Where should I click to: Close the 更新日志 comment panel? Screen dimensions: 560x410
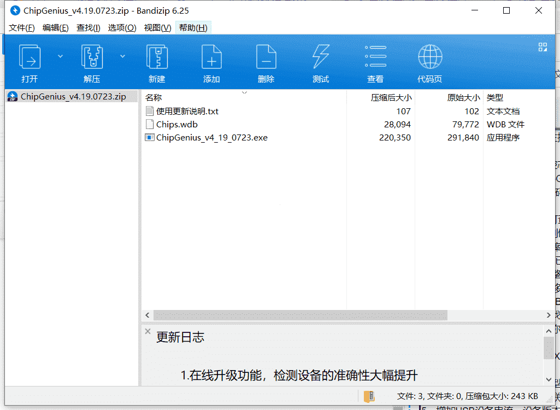(148, 331)
